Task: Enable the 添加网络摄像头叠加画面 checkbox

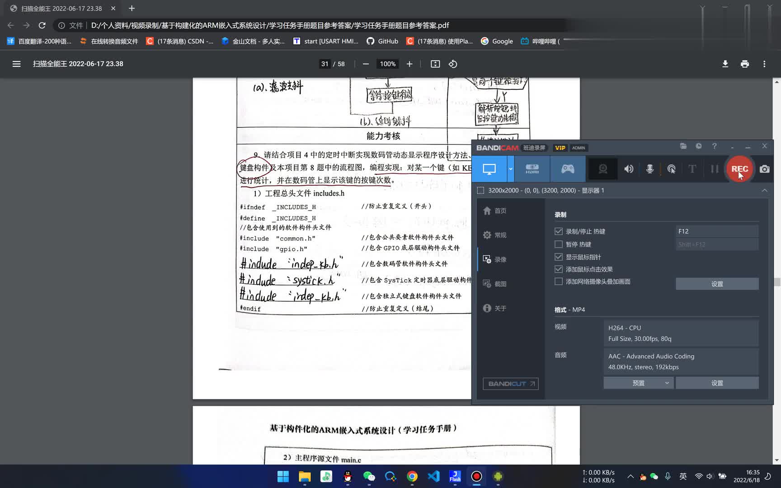Action: coord(559,282)
